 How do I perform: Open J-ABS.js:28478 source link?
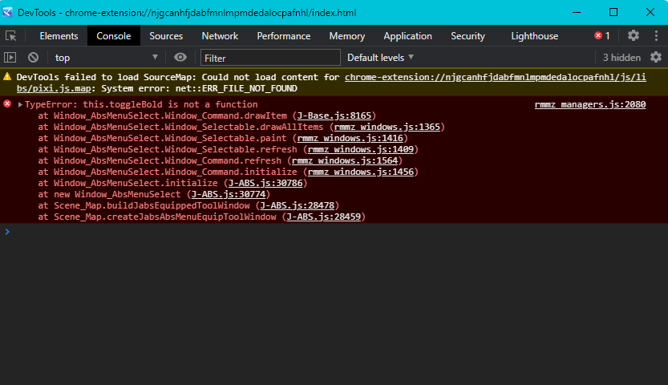click(298, 205)
